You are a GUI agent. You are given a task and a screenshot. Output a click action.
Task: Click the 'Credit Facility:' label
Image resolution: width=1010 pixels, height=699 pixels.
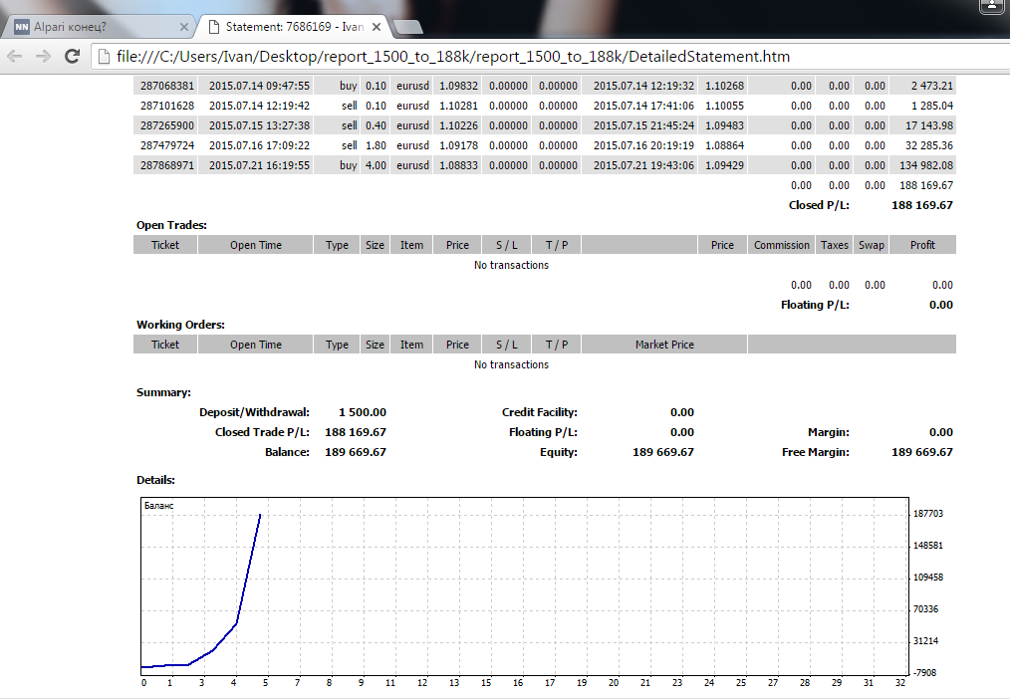(540, 412)
